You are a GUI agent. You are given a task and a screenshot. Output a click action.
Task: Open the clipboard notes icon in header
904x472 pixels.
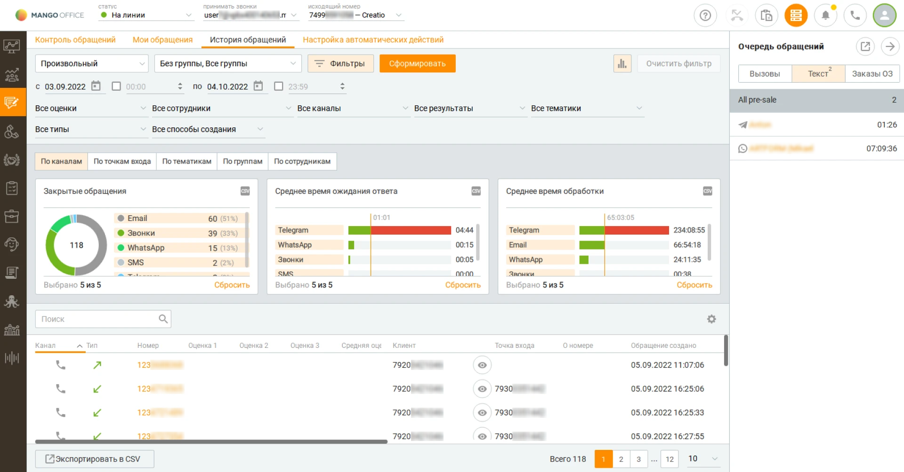click(766, 16)
